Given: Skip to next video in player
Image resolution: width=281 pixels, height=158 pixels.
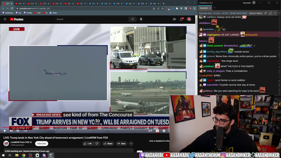Looking at the screenshot, I should click(x=11, y=131).
